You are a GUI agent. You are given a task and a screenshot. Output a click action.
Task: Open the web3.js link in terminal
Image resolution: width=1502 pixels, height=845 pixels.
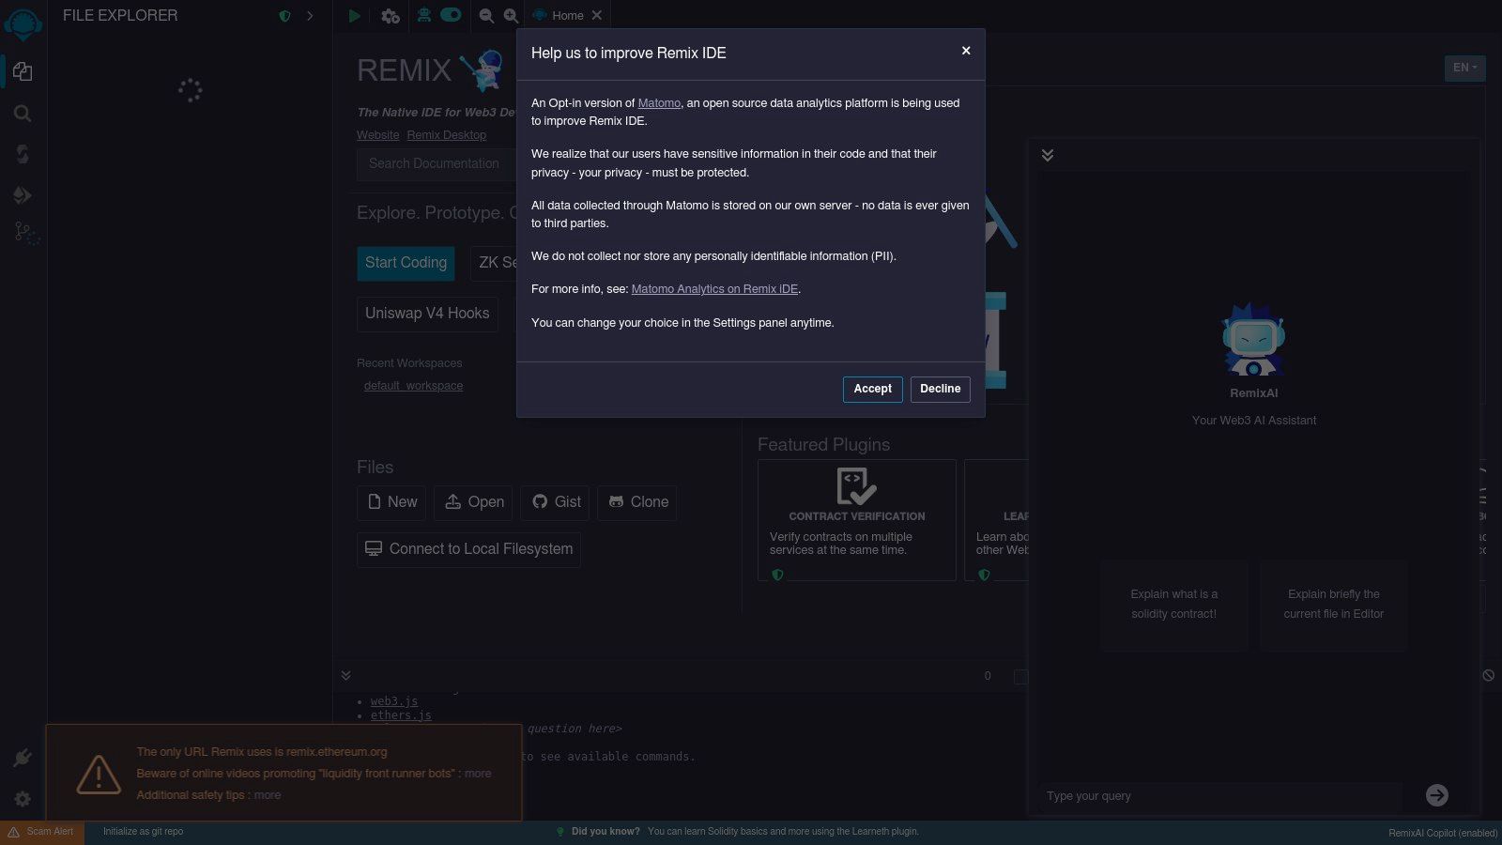394,701
